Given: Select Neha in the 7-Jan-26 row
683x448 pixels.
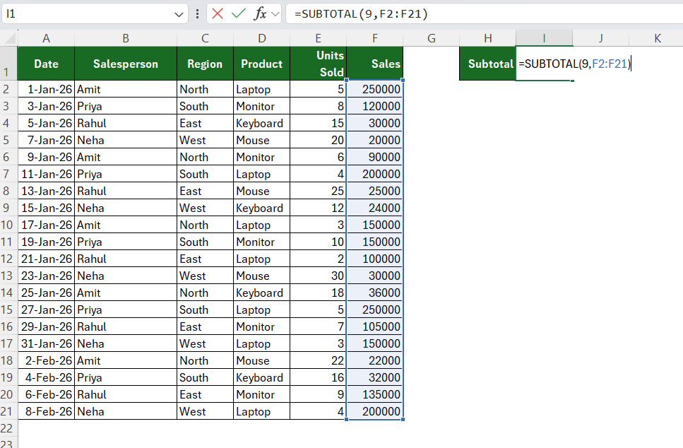Looking at the screenshot, I should [126, 141].
